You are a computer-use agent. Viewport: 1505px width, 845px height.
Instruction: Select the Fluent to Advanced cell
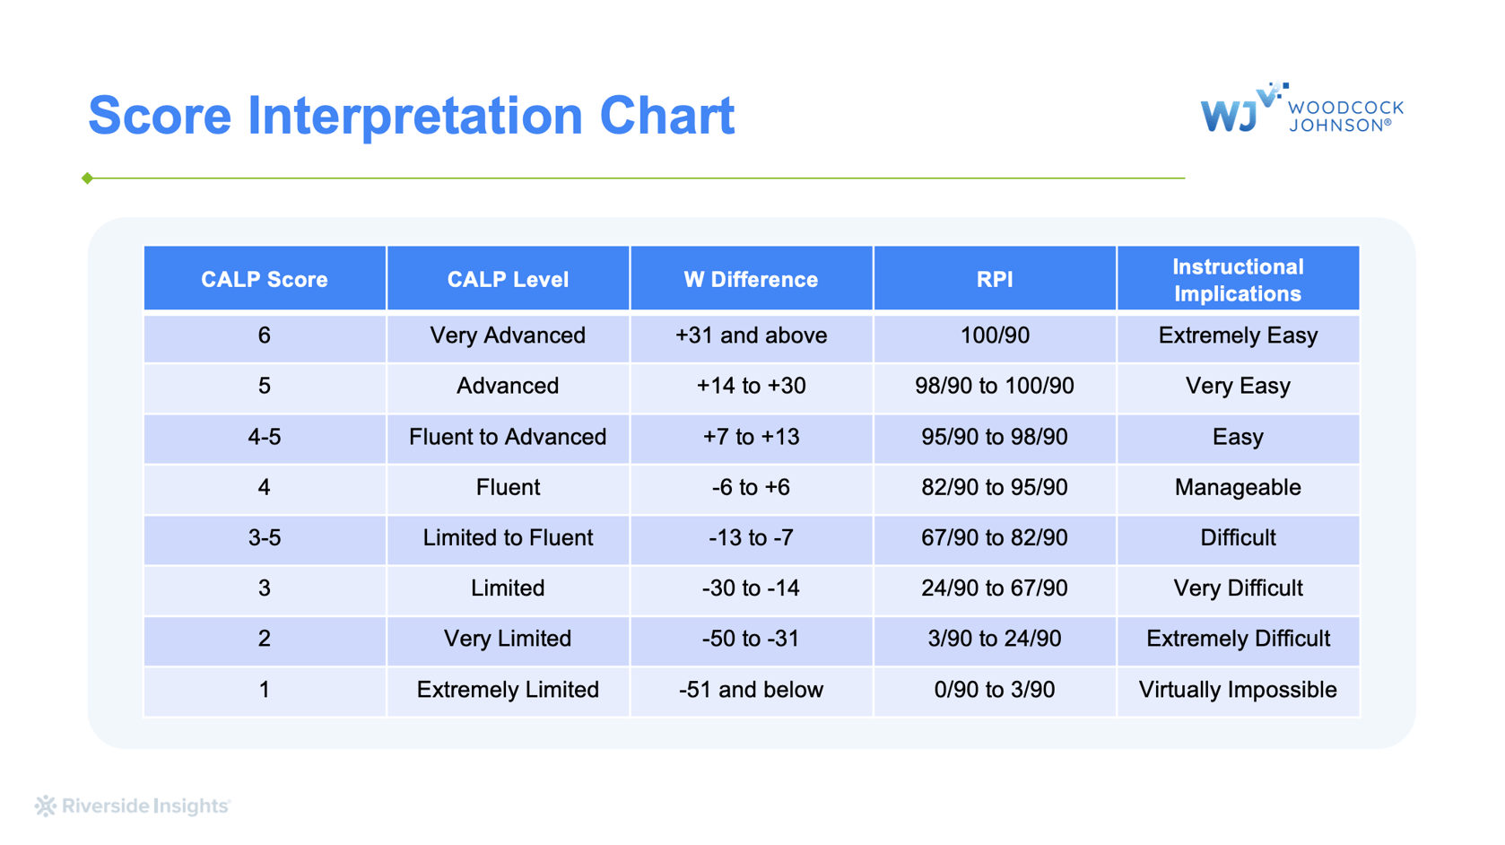[508, 437]
